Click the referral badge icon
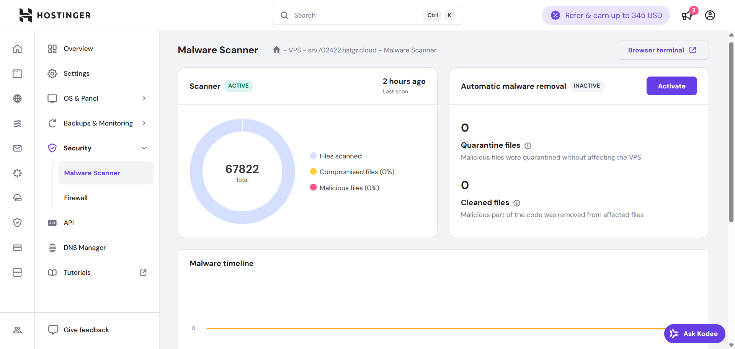The image size is (735, 349). (x=555, y=15)
